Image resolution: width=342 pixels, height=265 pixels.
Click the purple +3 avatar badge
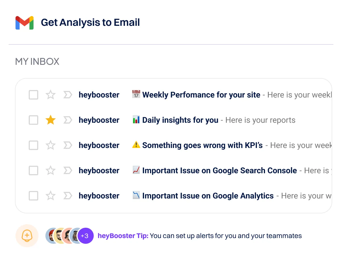[85, 236]
